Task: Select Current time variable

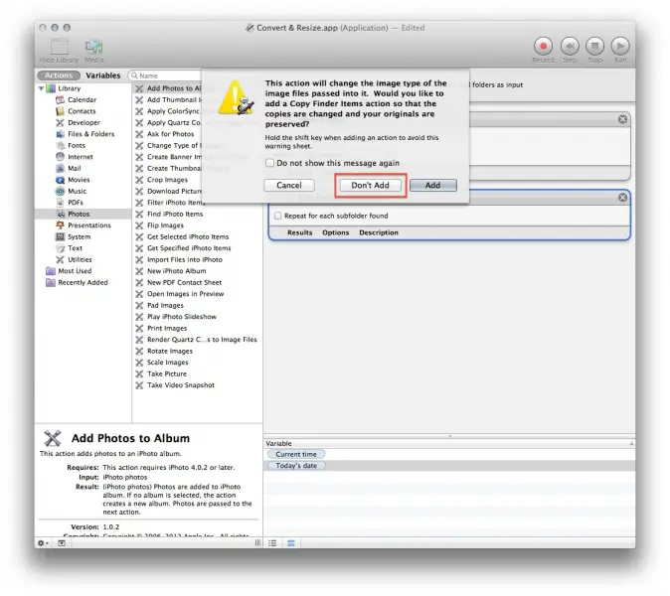Action: [x=296, y=454]
